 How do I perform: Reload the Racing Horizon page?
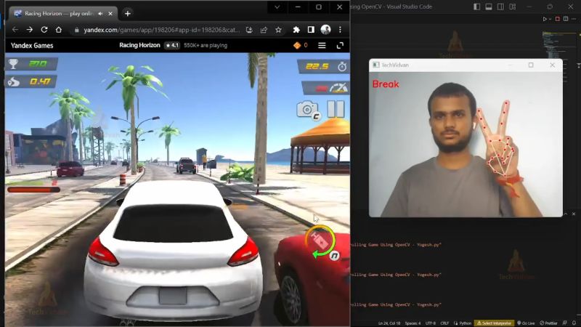pos(44,30)
